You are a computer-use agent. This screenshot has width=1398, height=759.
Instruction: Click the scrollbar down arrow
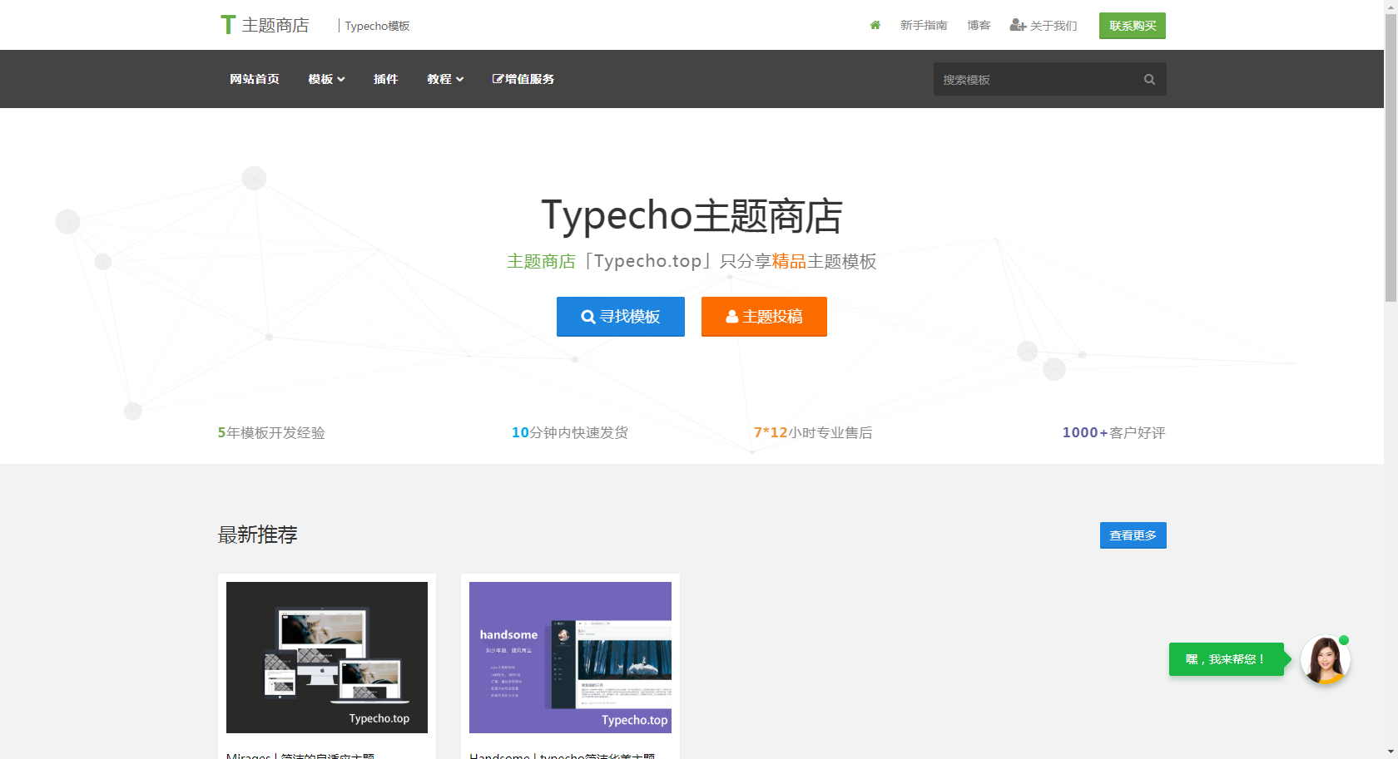pyautogui.click(x=1390, y=752)
